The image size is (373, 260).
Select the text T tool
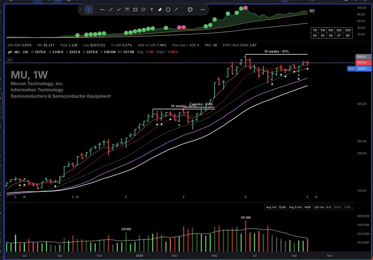[x=152, y=10]
